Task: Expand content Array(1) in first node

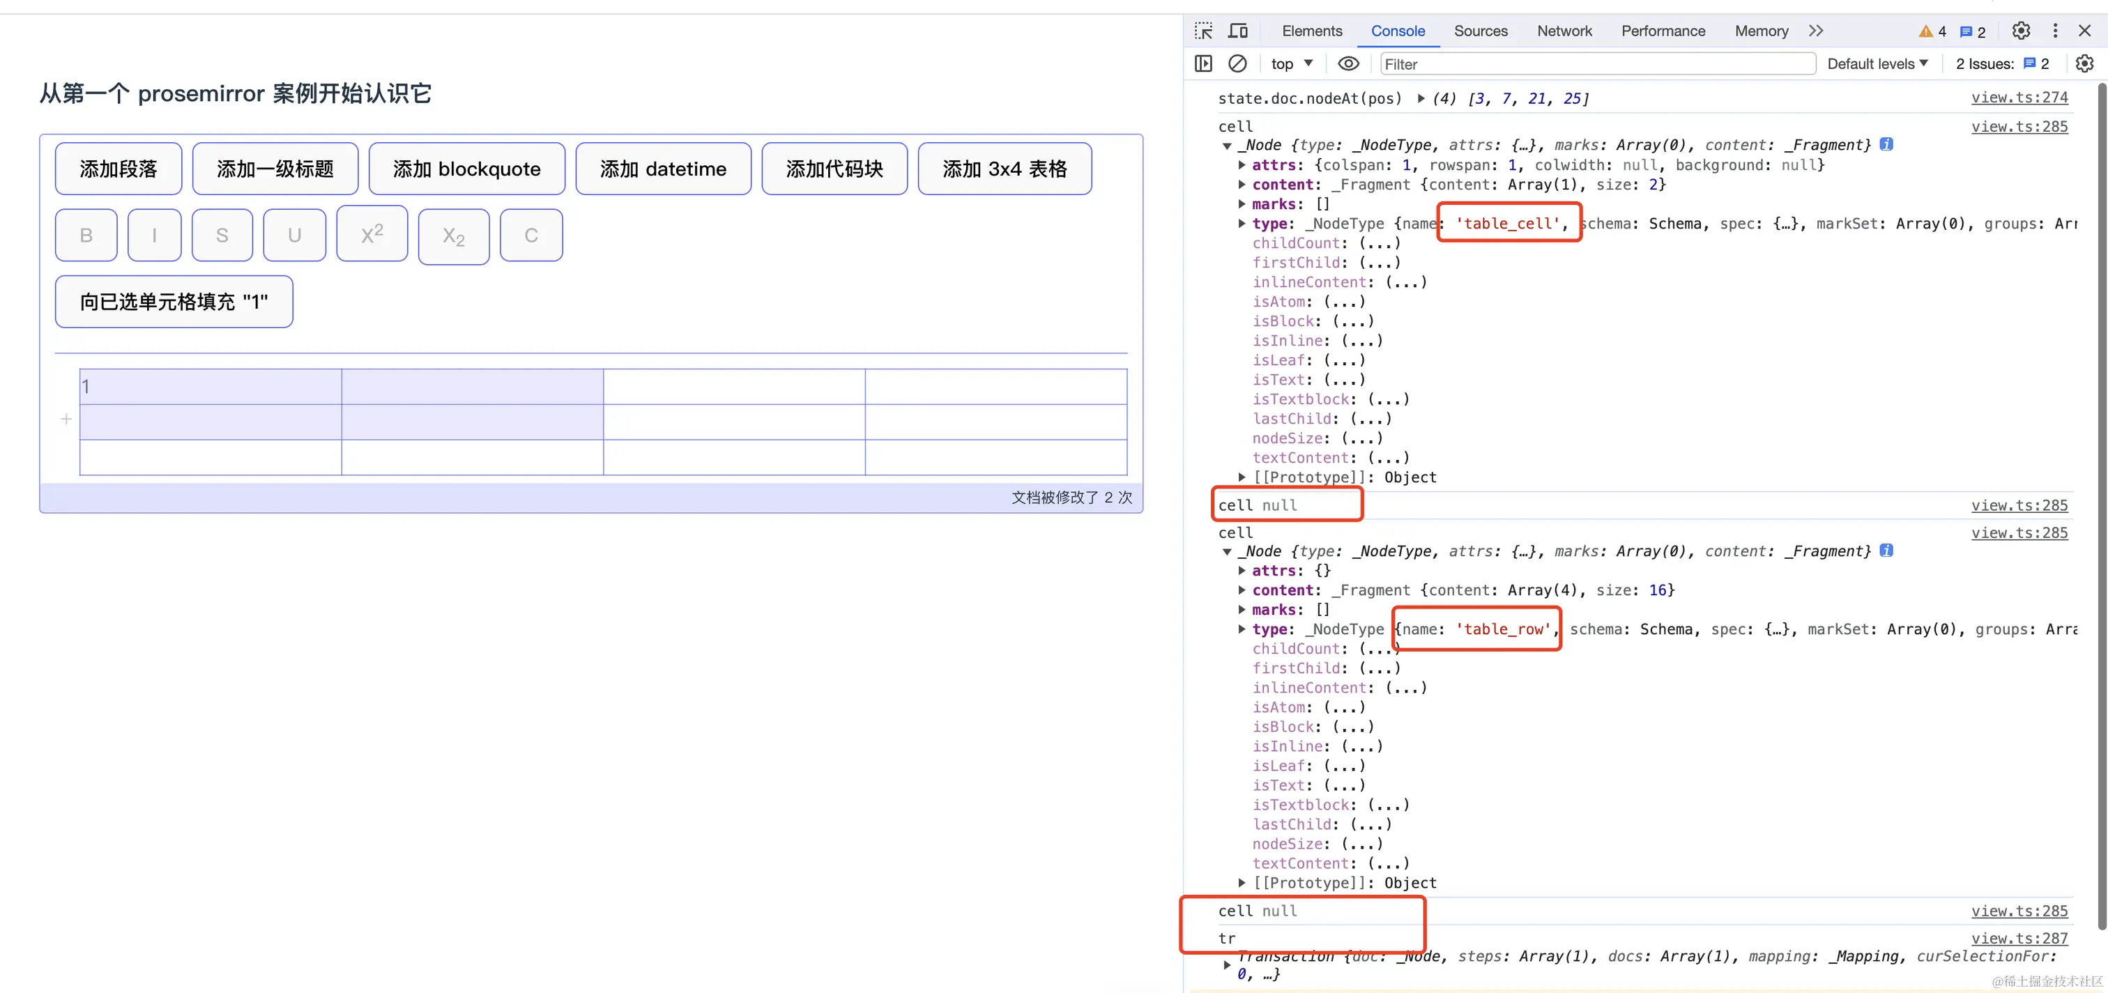Action: pos(1242,184)
